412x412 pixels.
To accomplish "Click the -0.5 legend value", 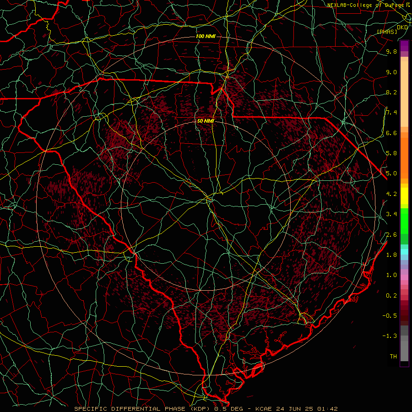I will [x=390, y=315].
